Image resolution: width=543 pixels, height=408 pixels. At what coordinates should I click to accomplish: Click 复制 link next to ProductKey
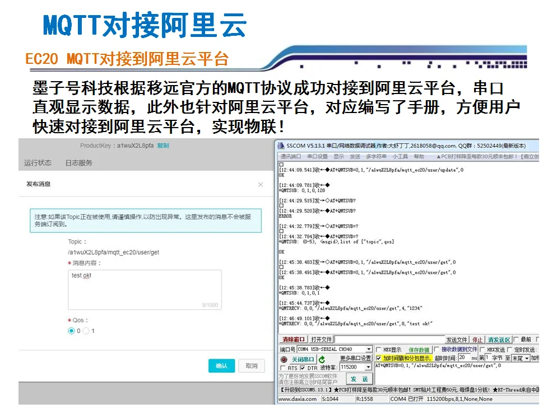click(x=163, y=146)
